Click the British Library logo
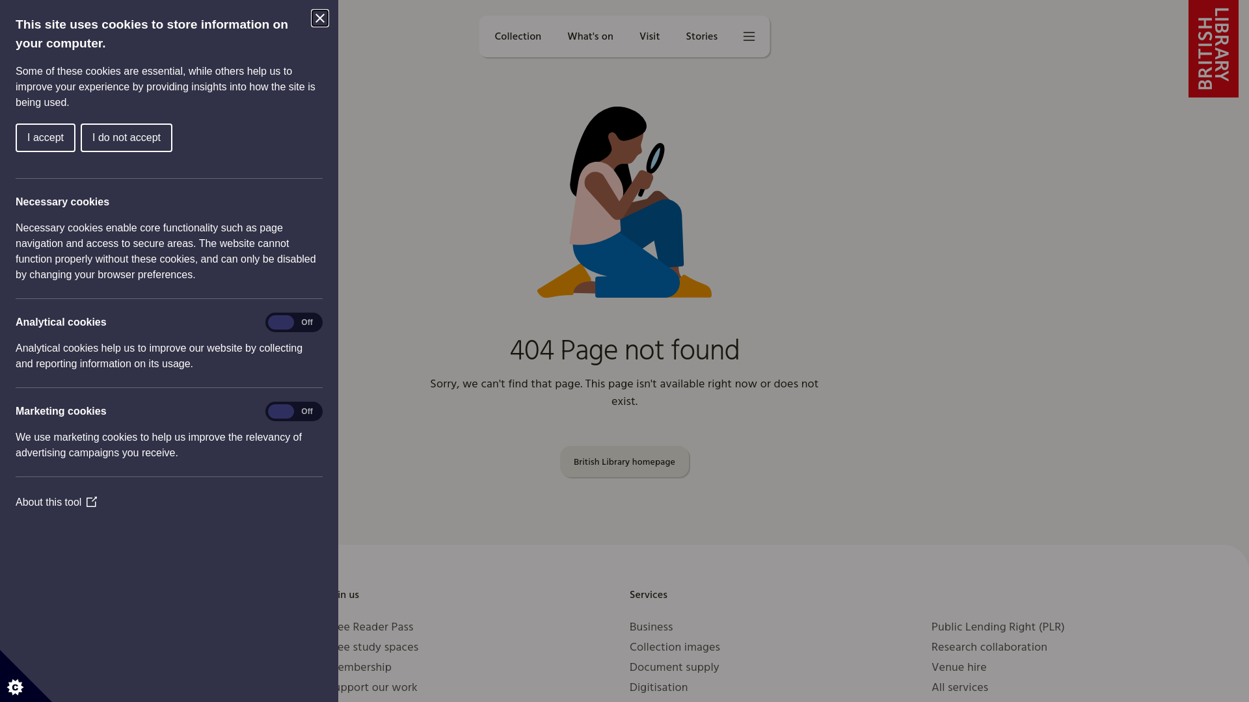Screen dimensions: 1249x702 coord(1213,49)
